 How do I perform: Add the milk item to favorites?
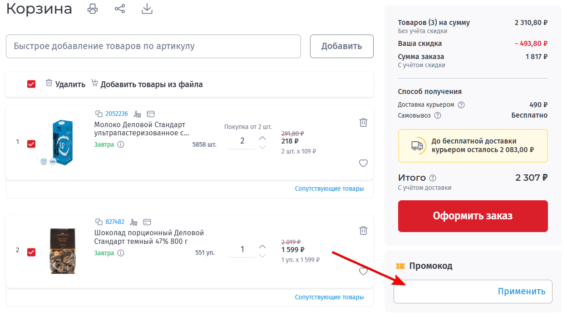[363, 163]
